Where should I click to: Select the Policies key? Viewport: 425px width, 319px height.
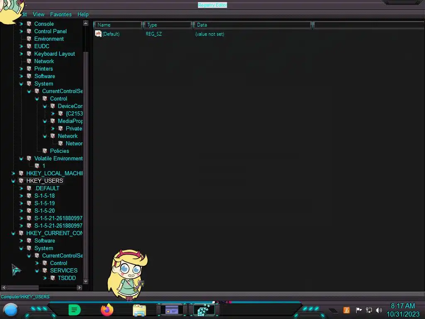click(59, 151)
